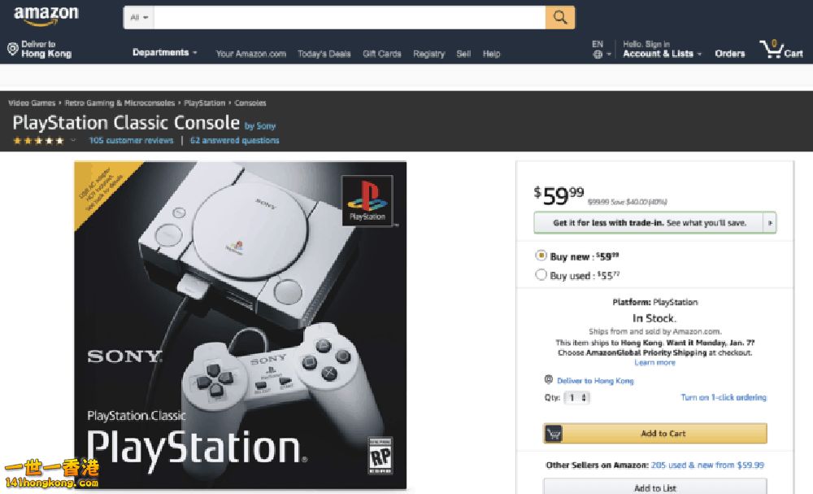Click the orange search magnifier button
The width and height of the screenshot is (813, 494).
tap(559, 18)
